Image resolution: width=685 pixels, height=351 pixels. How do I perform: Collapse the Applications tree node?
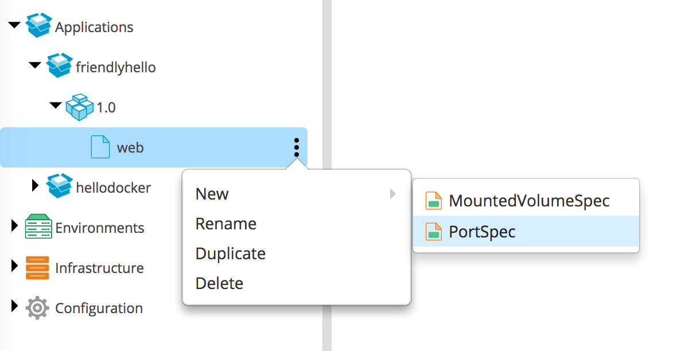click(x=15, y=26)
